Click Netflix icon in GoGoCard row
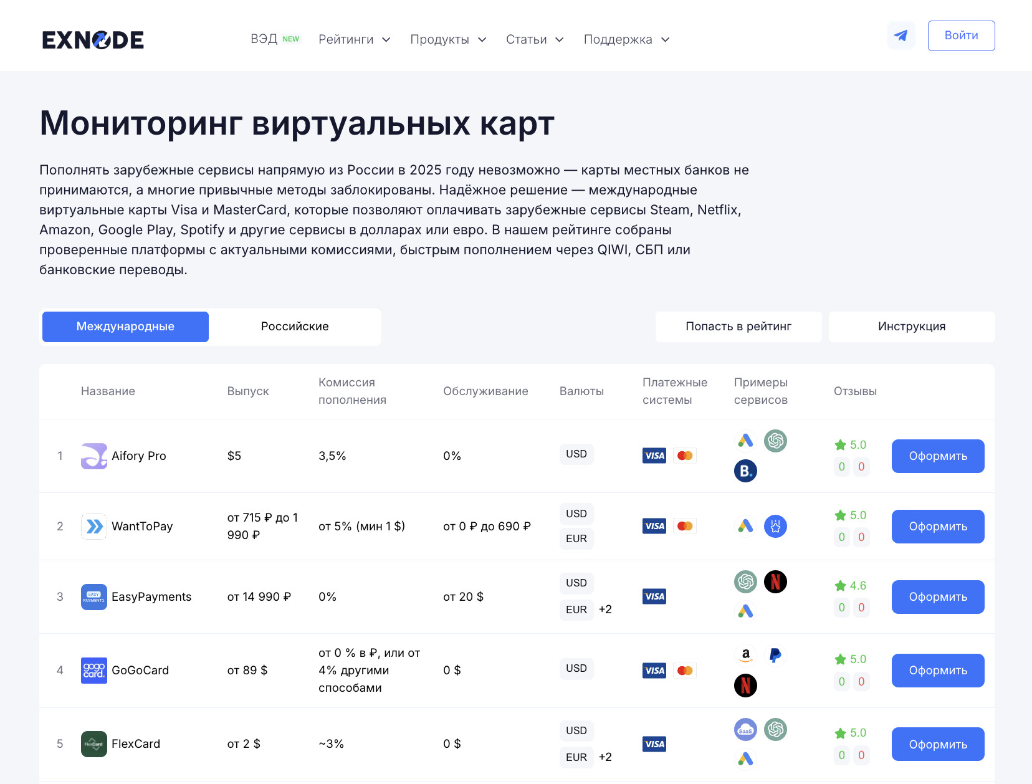 (745, 686)
